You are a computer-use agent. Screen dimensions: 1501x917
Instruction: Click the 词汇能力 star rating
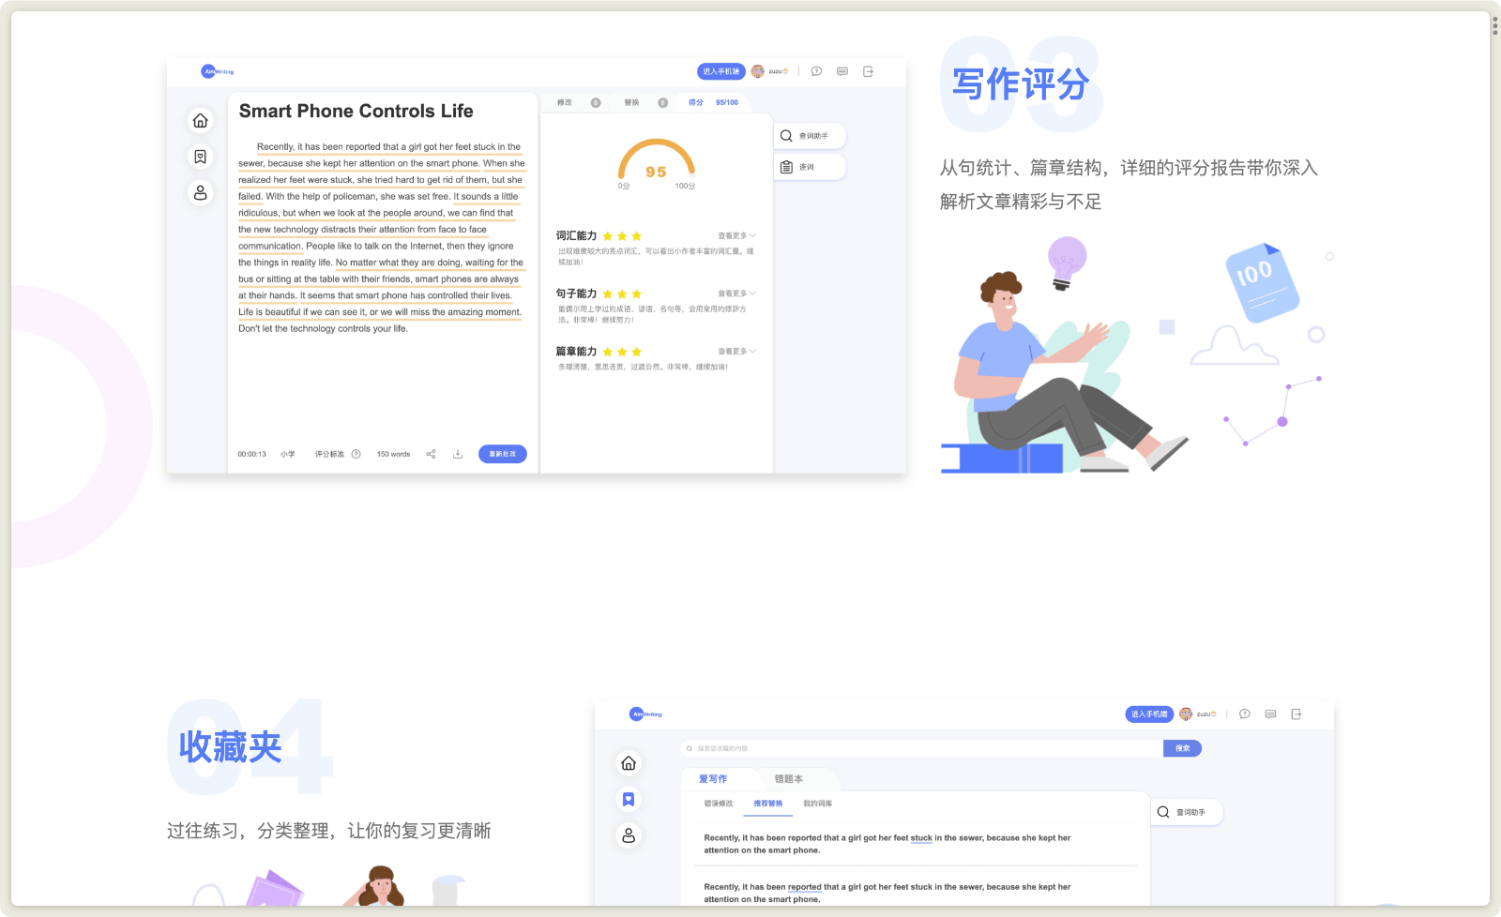pyautogui.click(x=622, y=236)
